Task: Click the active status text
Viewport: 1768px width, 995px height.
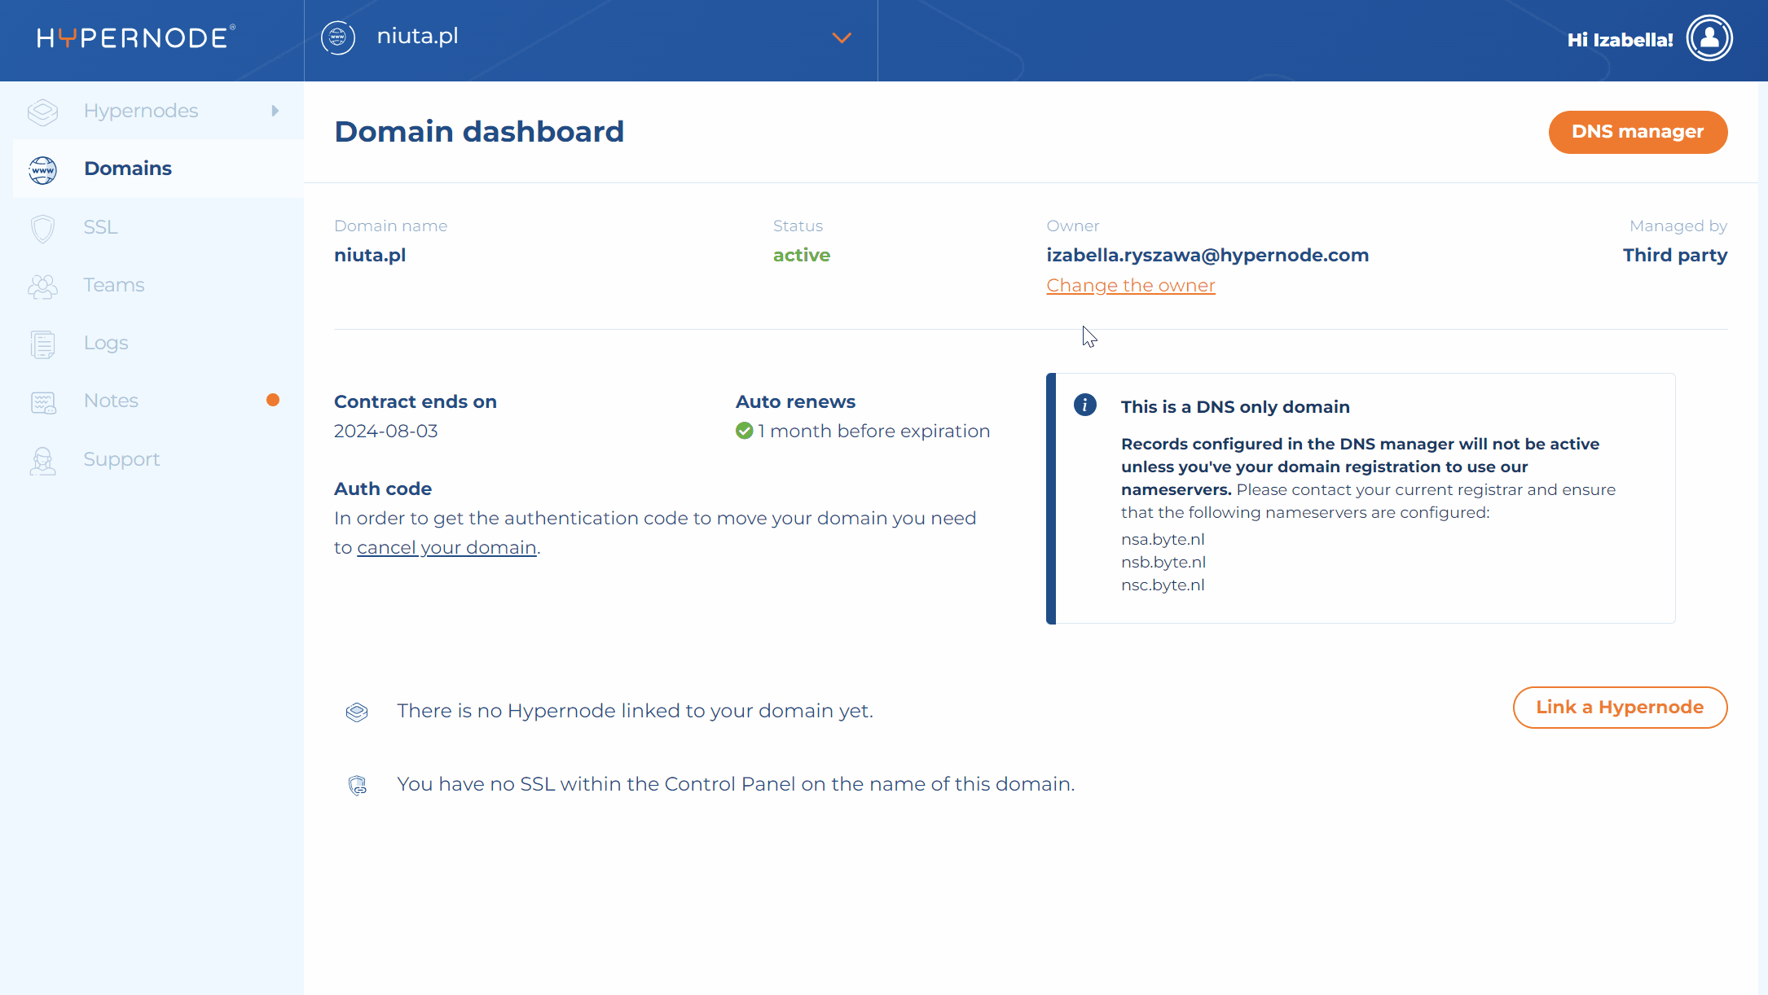Action: pyautogui.click(x=801, y=256)
